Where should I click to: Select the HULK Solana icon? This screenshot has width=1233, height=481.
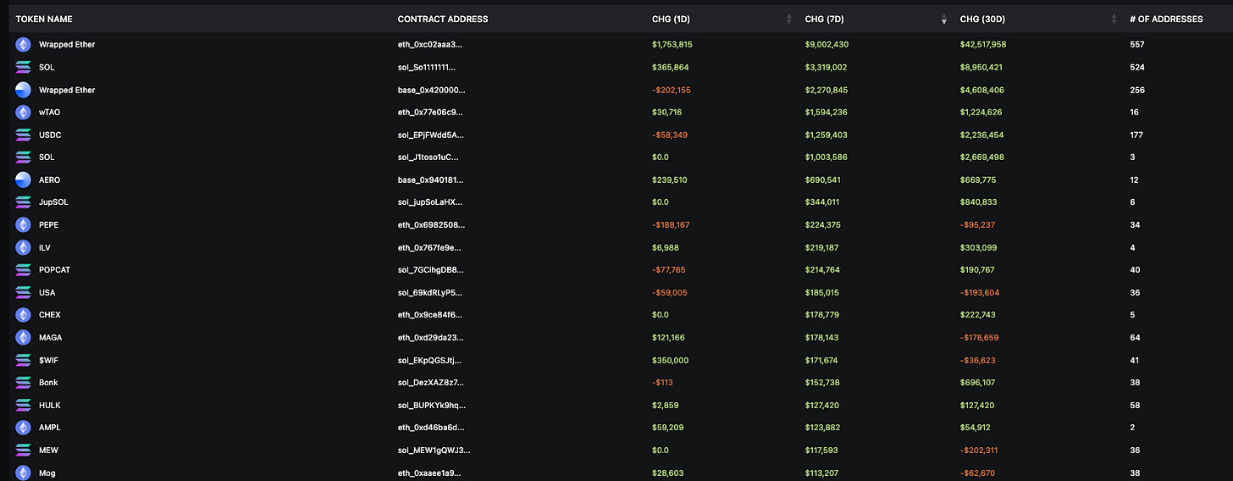[x=23, y=405]
